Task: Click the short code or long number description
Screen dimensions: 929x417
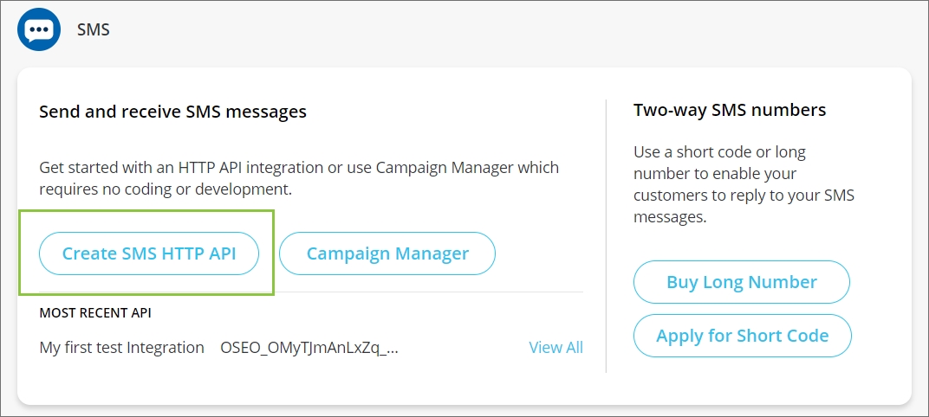Action: (x=744, y=184)
